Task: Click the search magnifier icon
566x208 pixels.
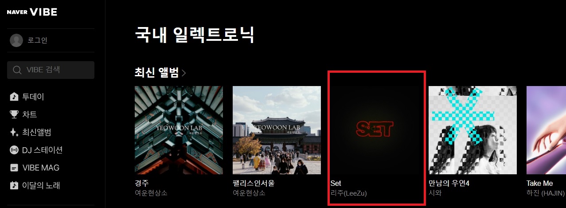Action: (x=17, y=70)
